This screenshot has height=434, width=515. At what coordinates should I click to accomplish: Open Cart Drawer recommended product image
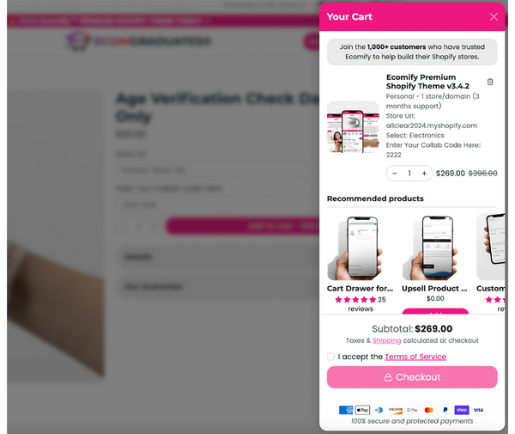pos(360,248)
